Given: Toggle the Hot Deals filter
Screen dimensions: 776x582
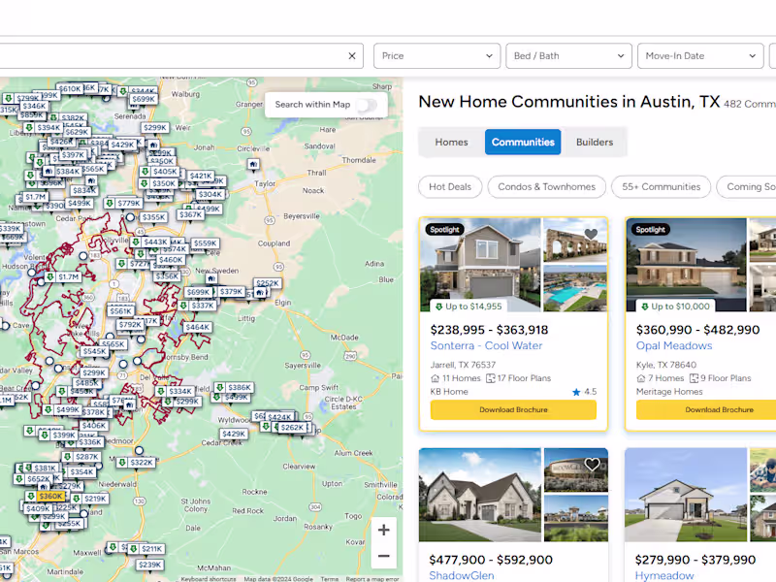Looking at the screenshot, I should tap(449, 186).
